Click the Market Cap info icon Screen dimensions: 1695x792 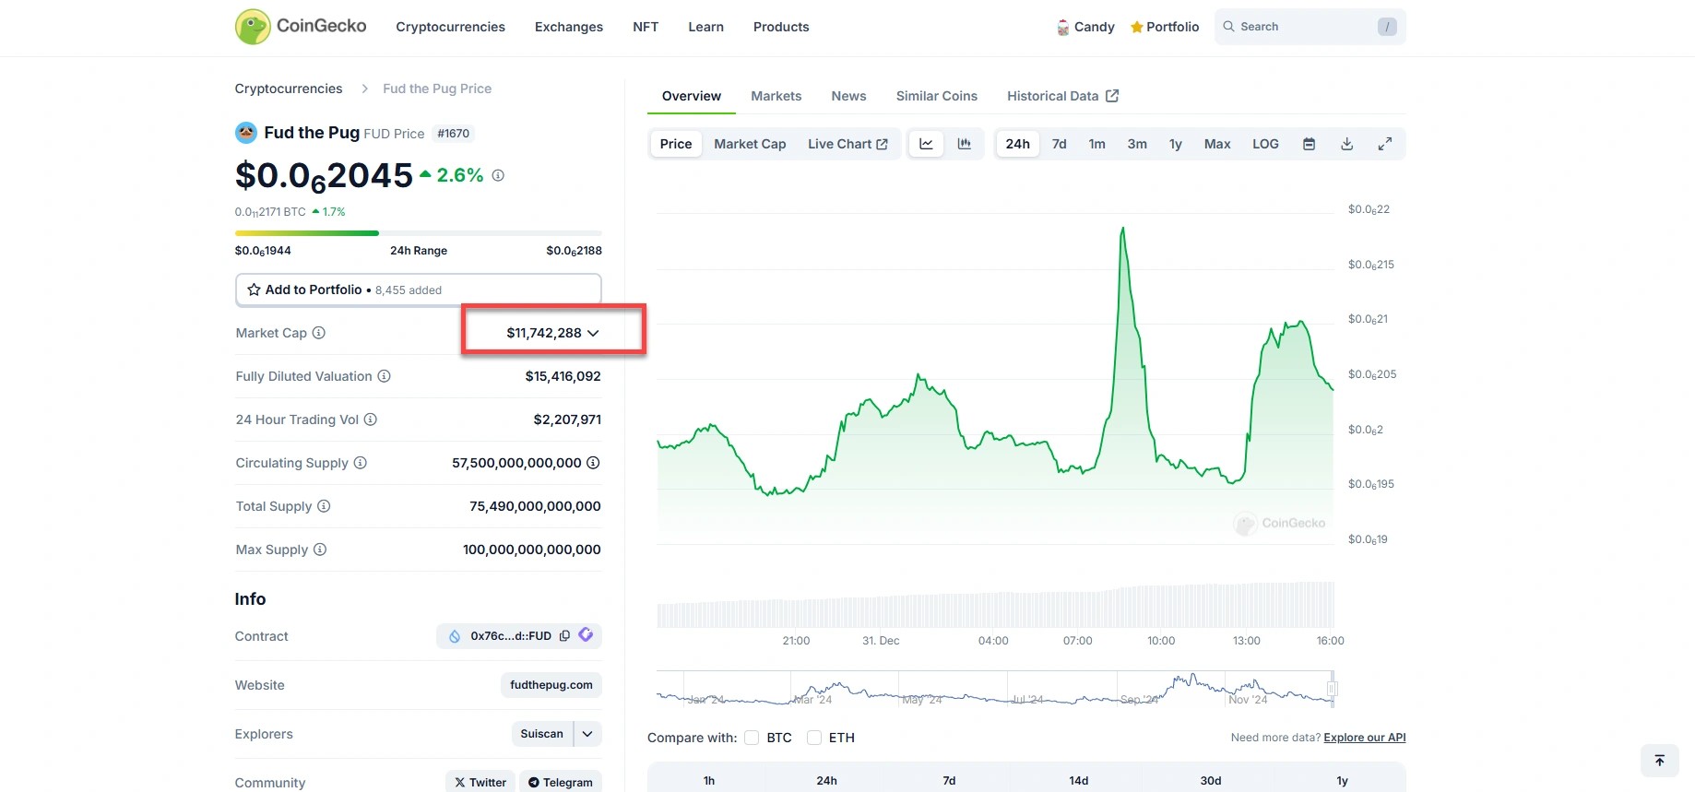click(319, 333)
